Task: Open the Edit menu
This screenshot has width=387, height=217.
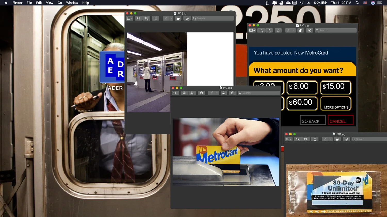Action: 39,3
